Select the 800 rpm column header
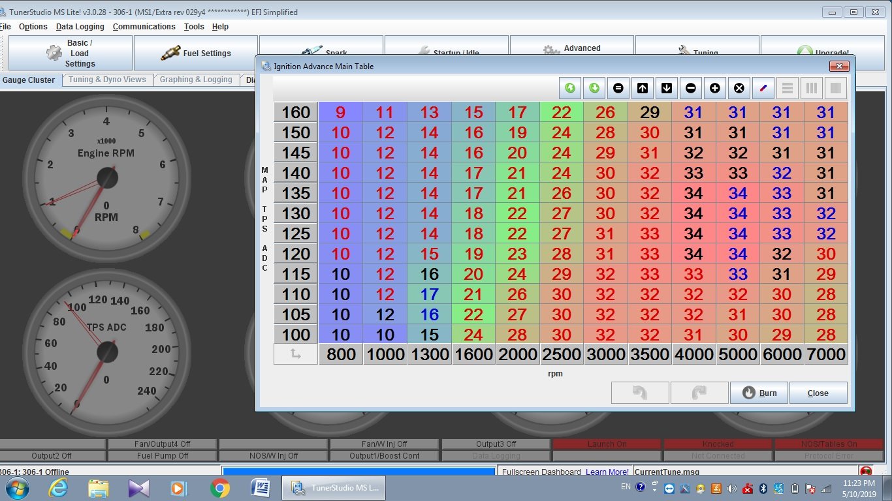Viewport: 892px width, 501px height. point(341,354)
